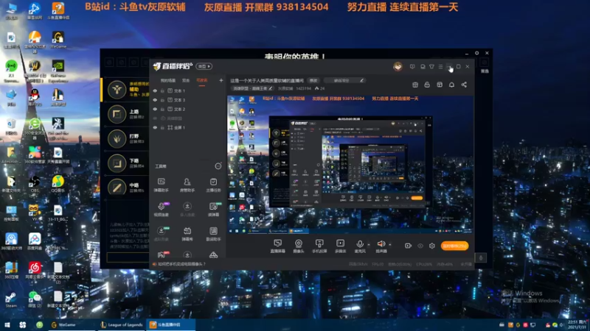Select the 上路 role in League window

(126, 114)
